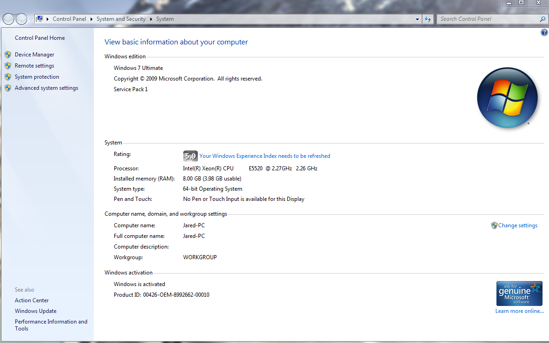
Task: Click the No Pen or Touch Input text
Action: 244,199
